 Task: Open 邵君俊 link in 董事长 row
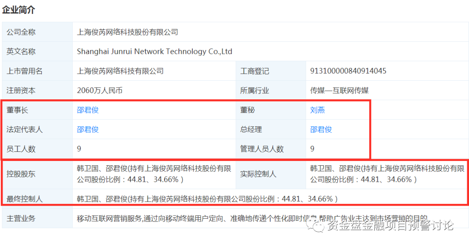[x=88, y=110]
